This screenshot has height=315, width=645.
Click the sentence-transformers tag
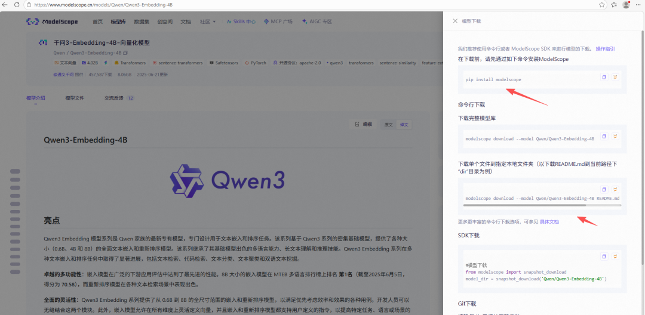point(178,63)
